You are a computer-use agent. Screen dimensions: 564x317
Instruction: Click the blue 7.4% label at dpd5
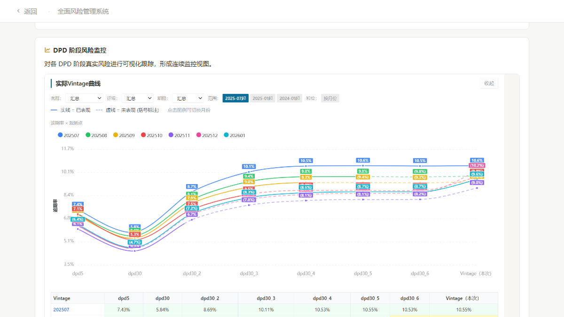click(x=78, y=204)
